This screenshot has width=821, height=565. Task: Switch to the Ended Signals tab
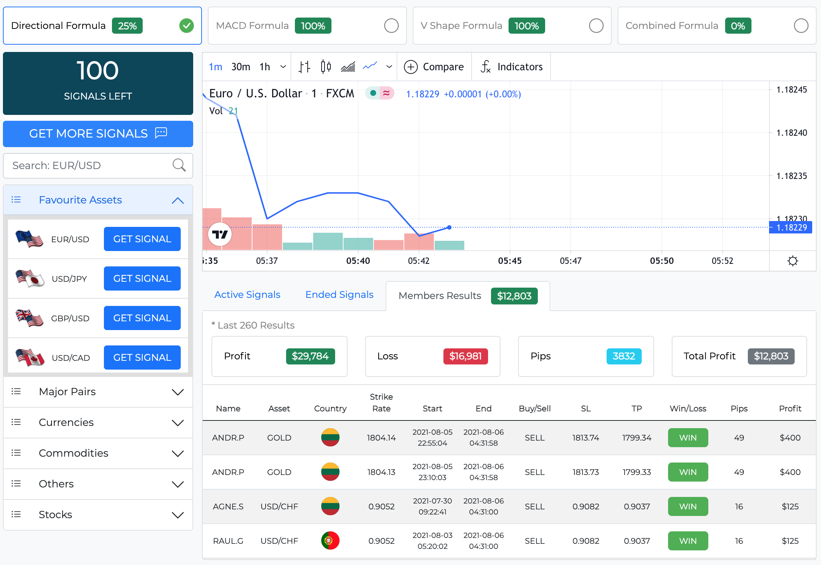click(x=340, y=295)
